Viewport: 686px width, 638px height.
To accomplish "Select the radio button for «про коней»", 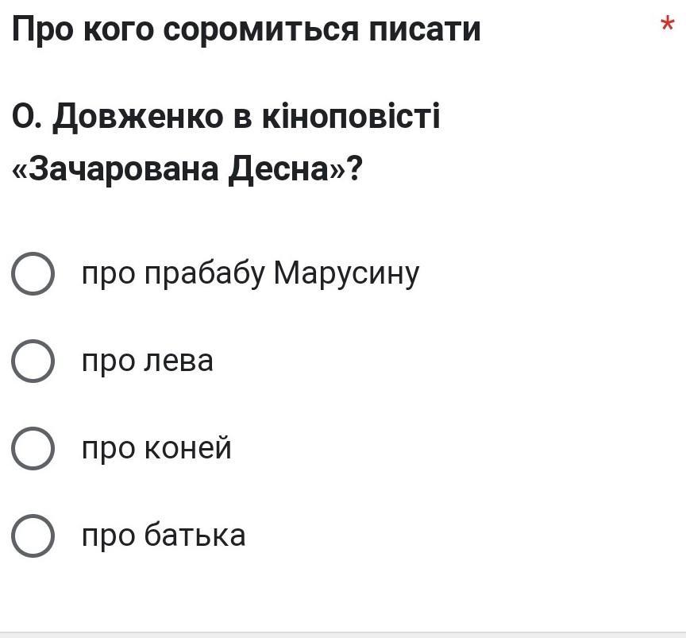I will [x=33, y=449].
